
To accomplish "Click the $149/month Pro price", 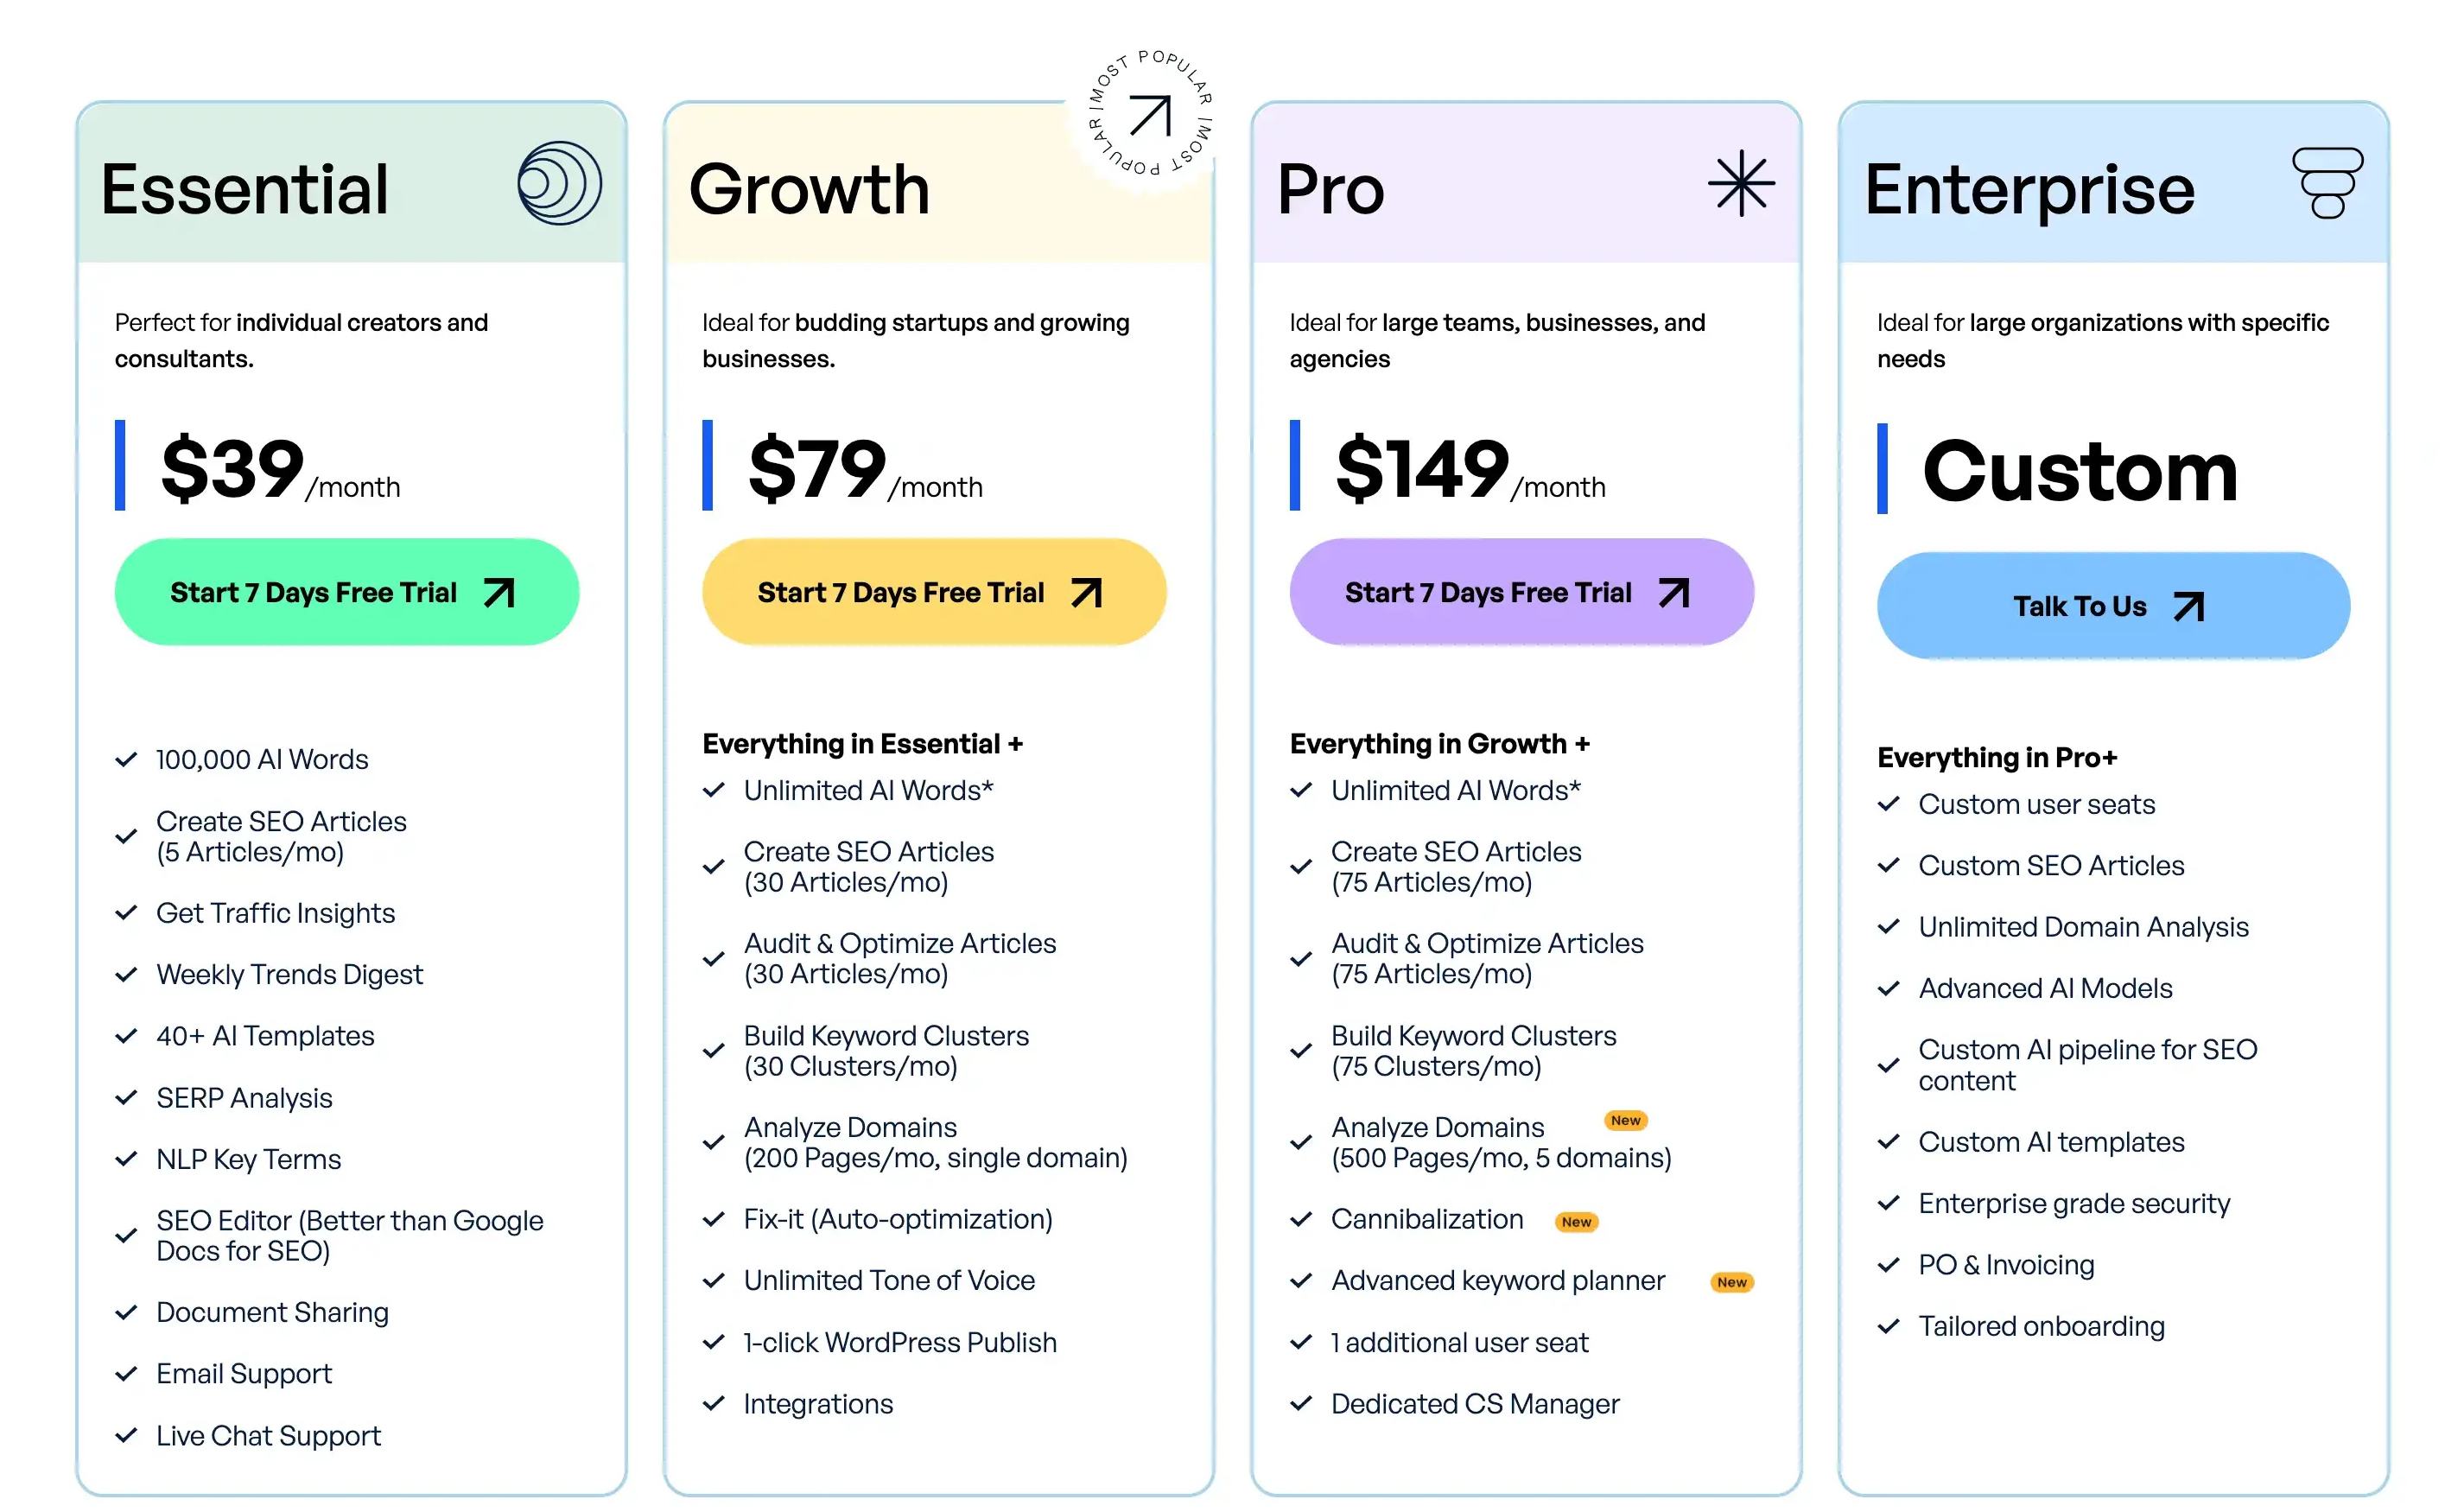I will 1469,470.
